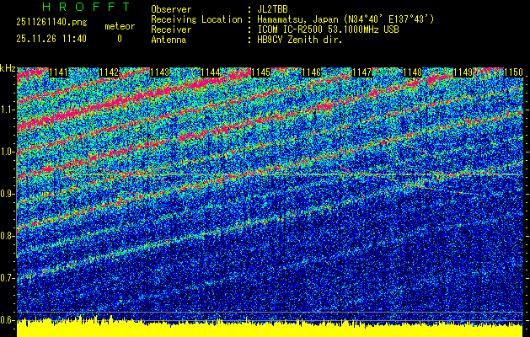
Task: Click the 1149 time marker
Action: [x=463, y=73]
